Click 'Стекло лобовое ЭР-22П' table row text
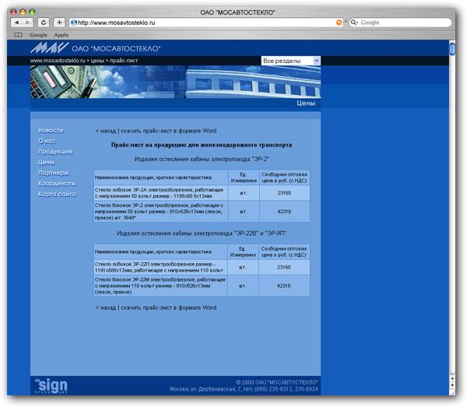This screenshot has width=467, height=407. tap(160, 268)
